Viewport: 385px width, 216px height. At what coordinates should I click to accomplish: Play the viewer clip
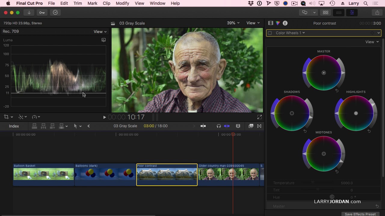coord(104,117)
